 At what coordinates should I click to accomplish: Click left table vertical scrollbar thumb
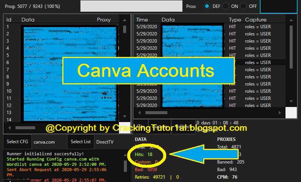125,29
